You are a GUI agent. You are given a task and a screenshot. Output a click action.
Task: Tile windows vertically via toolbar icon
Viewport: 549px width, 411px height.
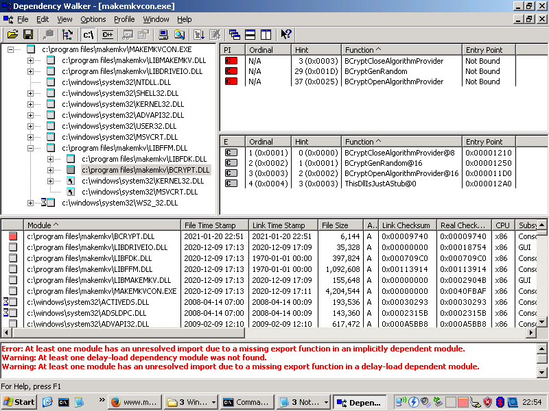pyautogui.click(x=266, y=34)
